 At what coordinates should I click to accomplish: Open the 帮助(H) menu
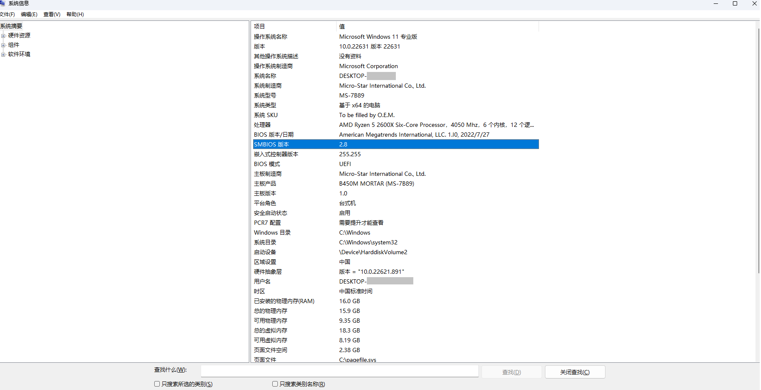pyautogui.click(x=75, y=14)
